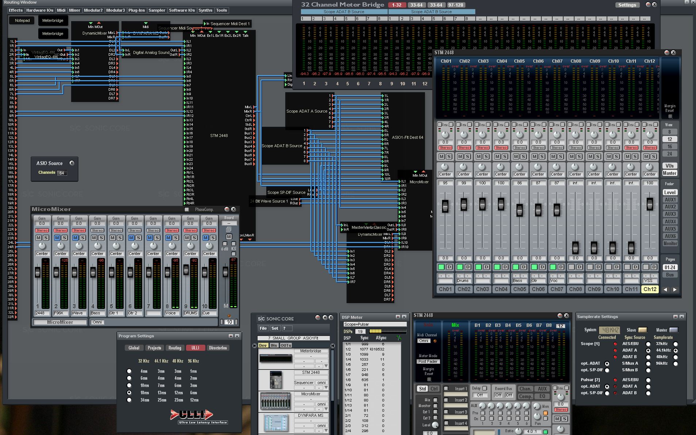Switch to the INs tab in device list
This screenshot has height=435, width=696.
274,345
